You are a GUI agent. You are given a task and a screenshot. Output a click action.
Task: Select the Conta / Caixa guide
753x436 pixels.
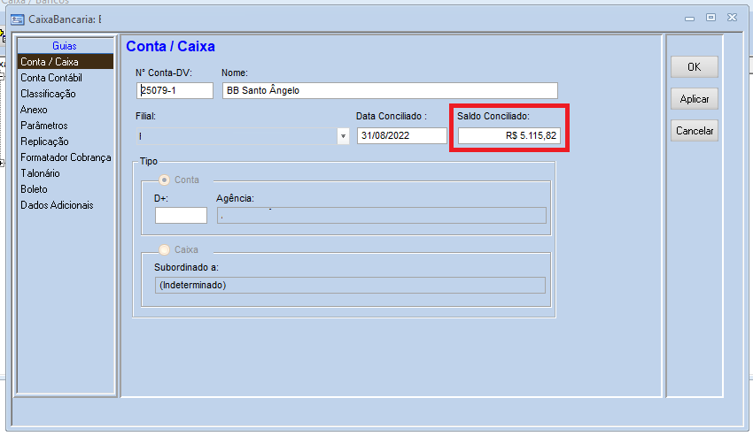[x=66, y=62]
